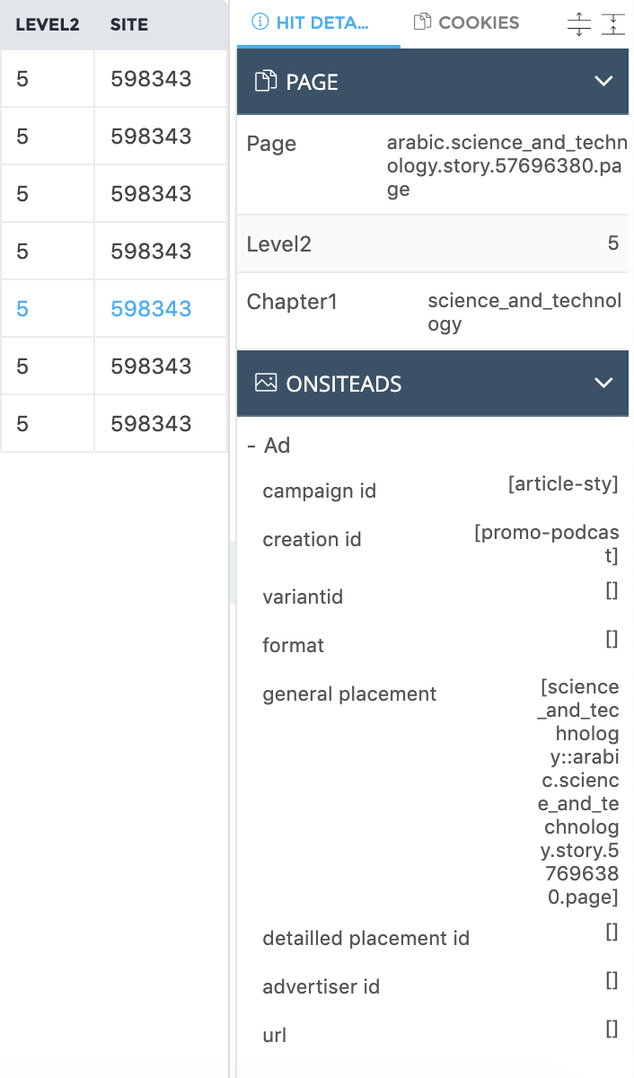
Task: Collapse the ONSITEADS section via its chevron
Action: click(x=603, y=384)
